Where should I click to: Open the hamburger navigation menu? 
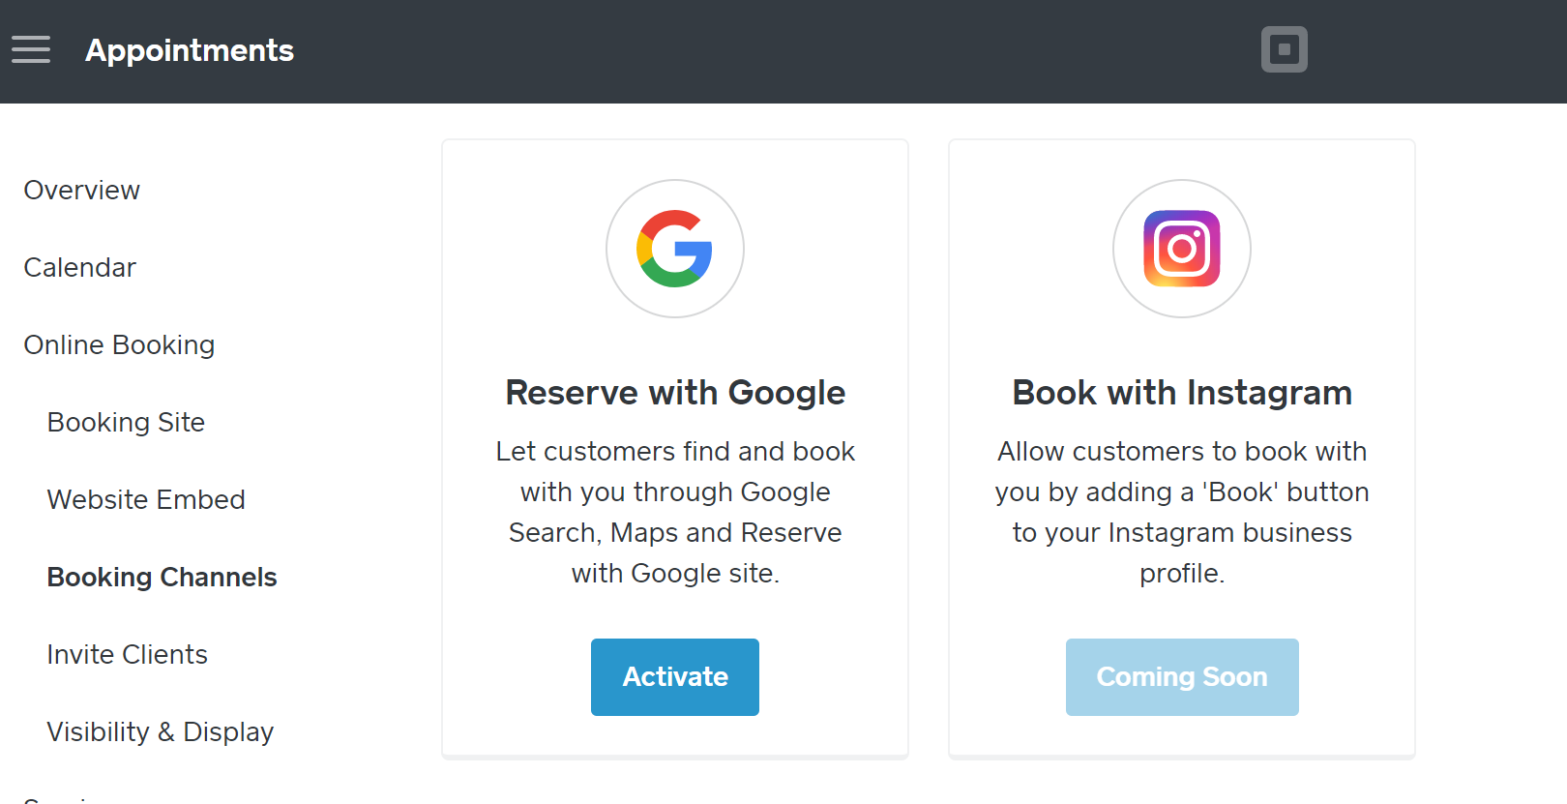tap(31, 49)
